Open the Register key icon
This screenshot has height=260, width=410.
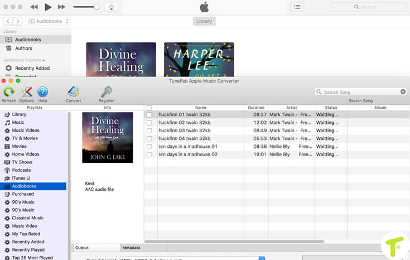106,93
